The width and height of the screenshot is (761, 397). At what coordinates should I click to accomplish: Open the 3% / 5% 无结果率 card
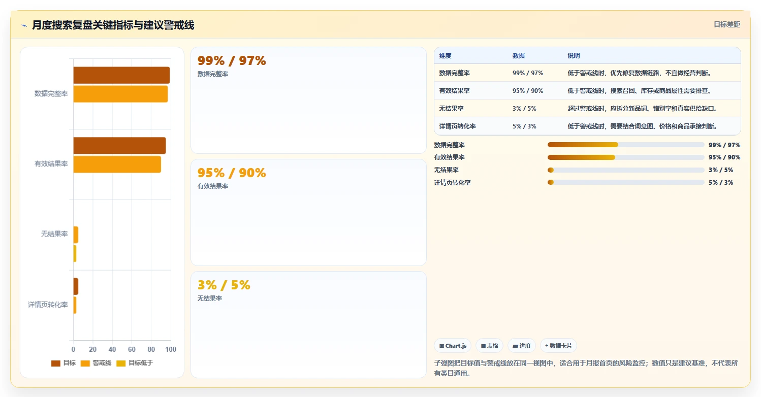point(308,324)
